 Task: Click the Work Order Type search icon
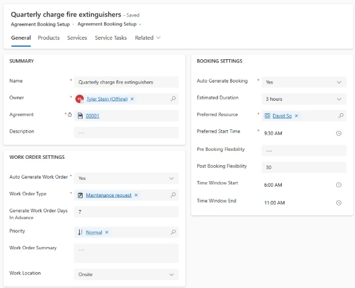(173, 195)
